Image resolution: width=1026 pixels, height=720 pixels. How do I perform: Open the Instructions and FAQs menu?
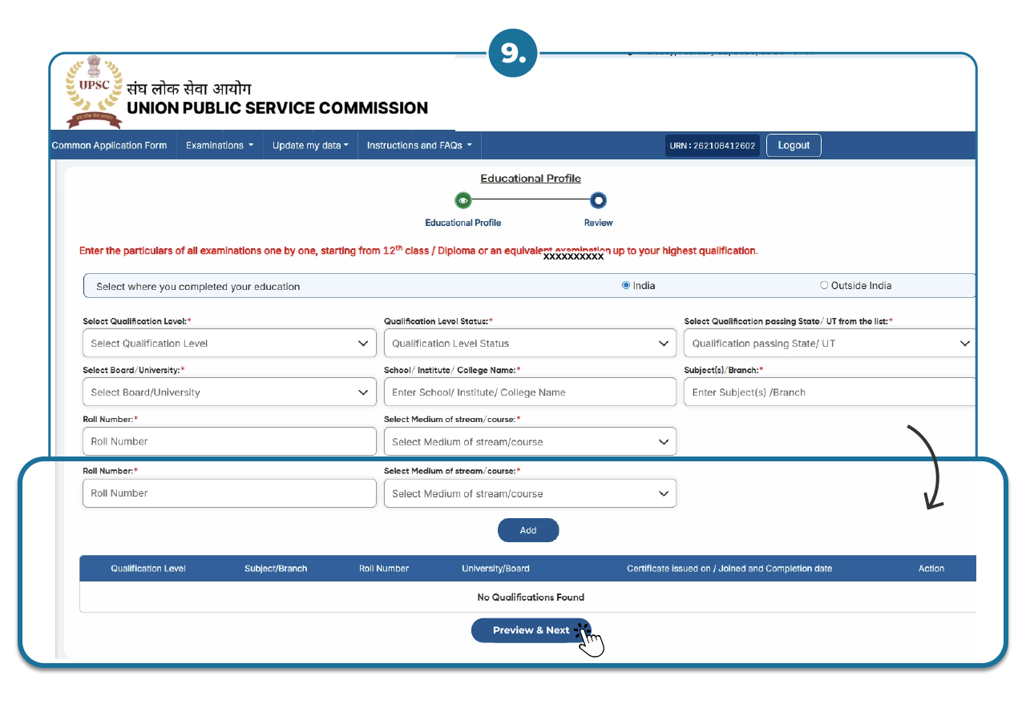click(418, 145)
